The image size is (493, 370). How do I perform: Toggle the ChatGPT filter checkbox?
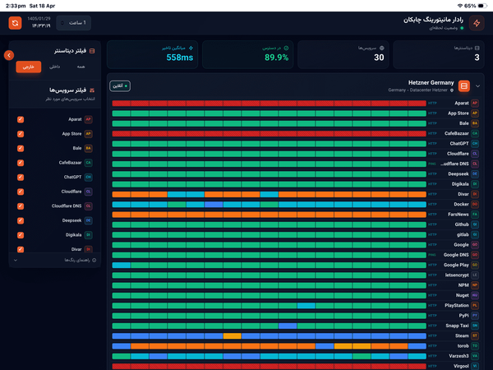pos(21,177)
